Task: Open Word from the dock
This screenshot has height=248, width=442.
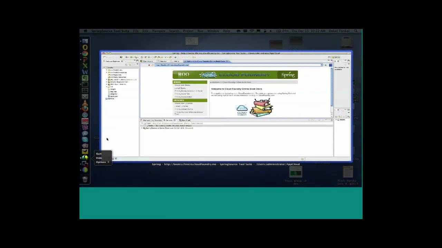Action: (85, 72)
